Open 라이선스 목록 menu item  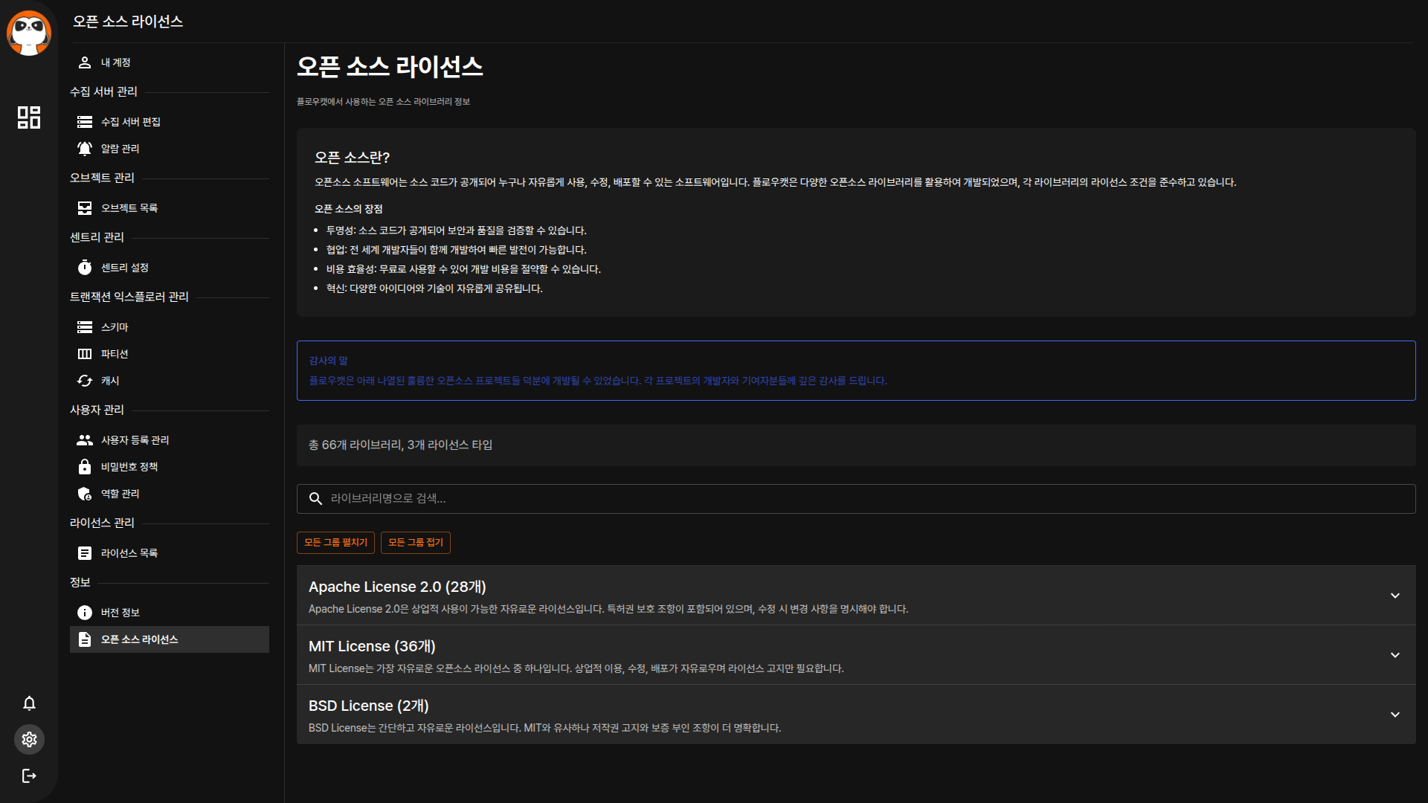tap(129, 553)
